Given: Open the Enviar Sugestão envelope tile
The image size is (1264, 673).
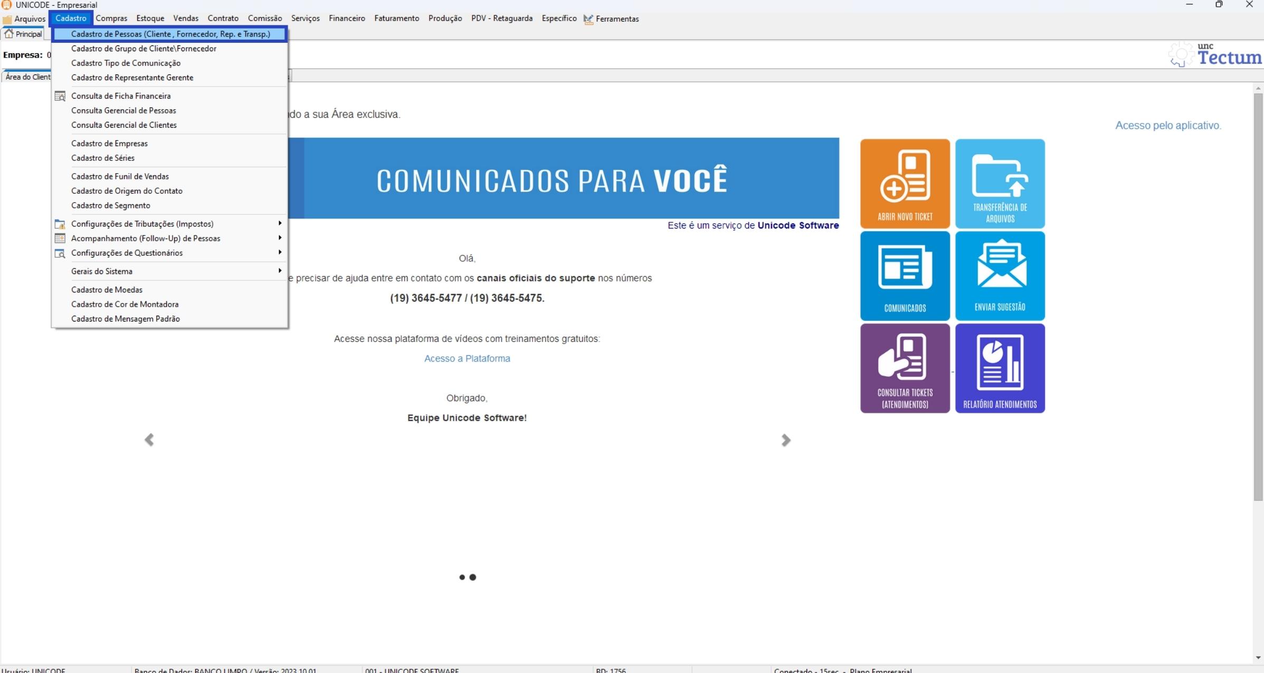Looking at the screenshot, I should coord(1000,275).
